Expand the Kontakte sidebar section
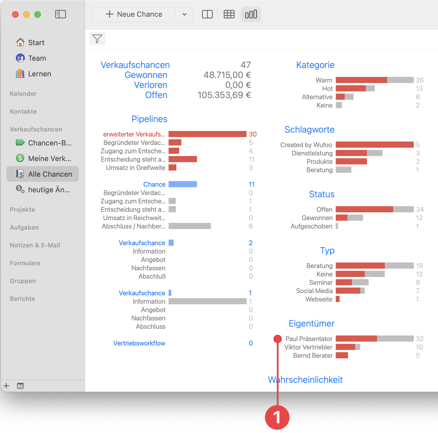Image resolution: width=438 pixels, height=433 pixels. (x=23, y=111)
